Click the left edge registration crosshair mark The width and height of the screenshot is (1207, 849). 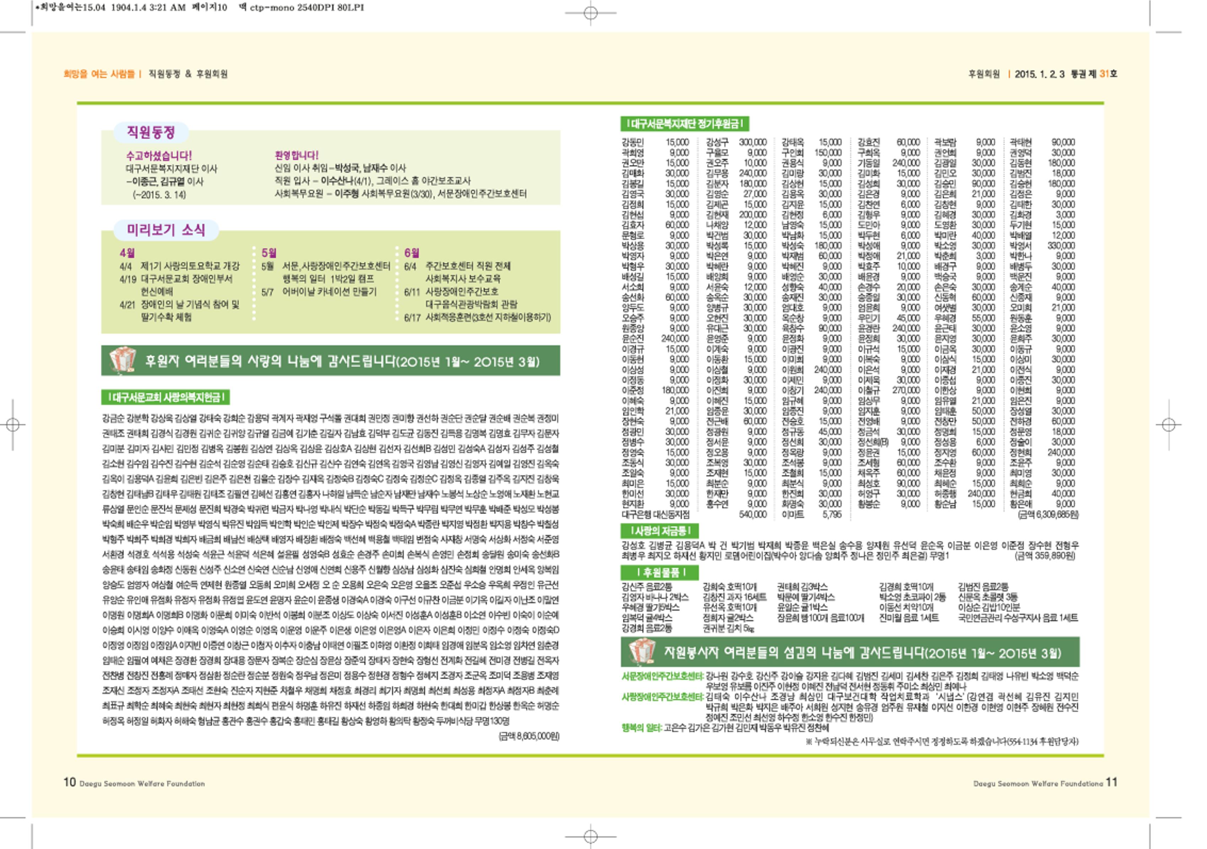pos(13,424)
